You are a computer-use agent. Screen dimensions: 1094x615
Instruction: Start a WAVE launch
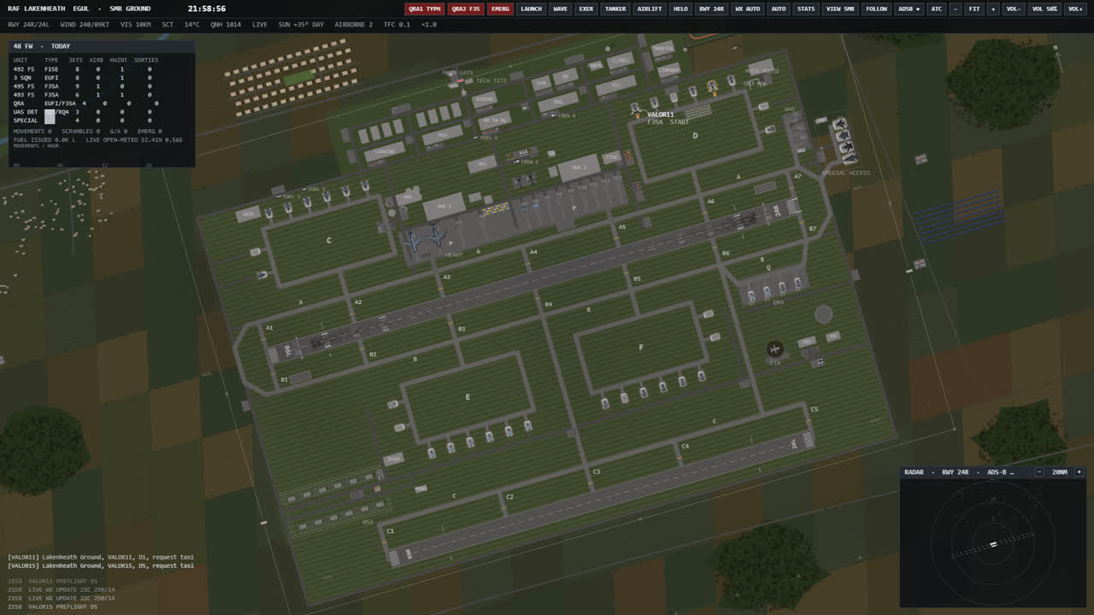(x=560, y=9)
